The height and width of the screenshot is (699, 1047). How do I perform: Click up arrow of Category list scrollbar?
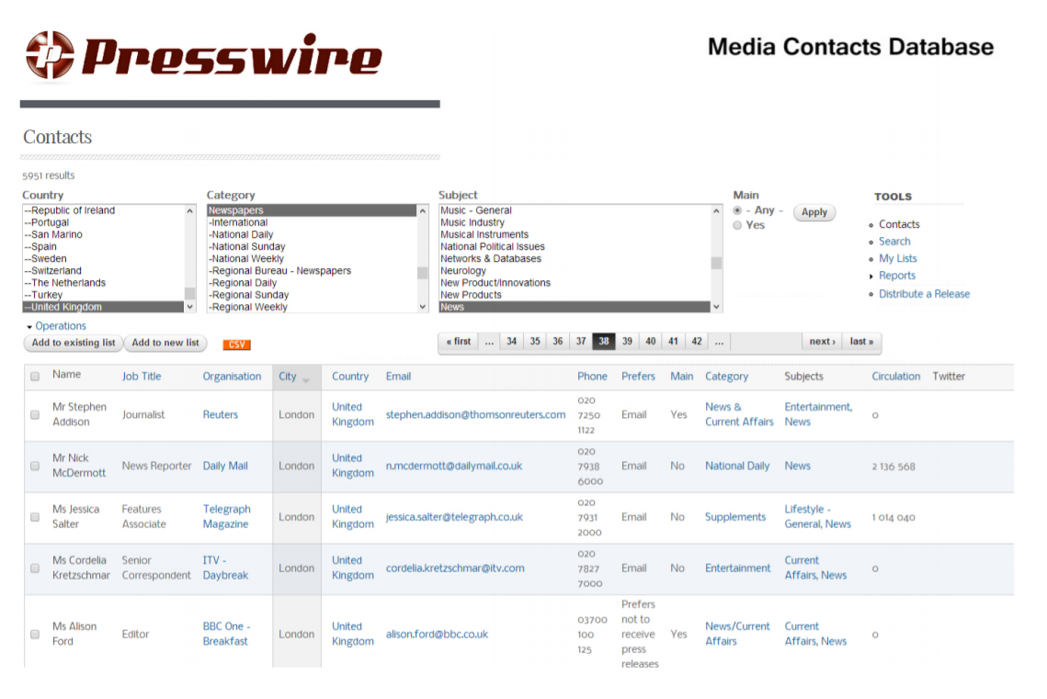[x=422, y=210]
